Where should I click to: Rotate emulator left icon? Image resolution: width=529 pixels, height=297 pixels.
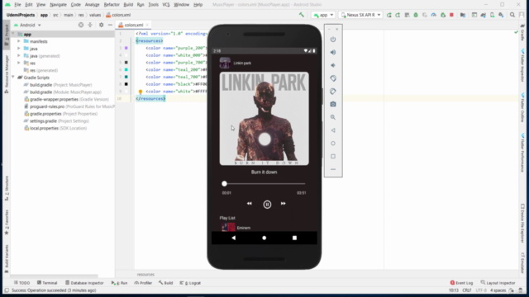(x=333, y=78)
